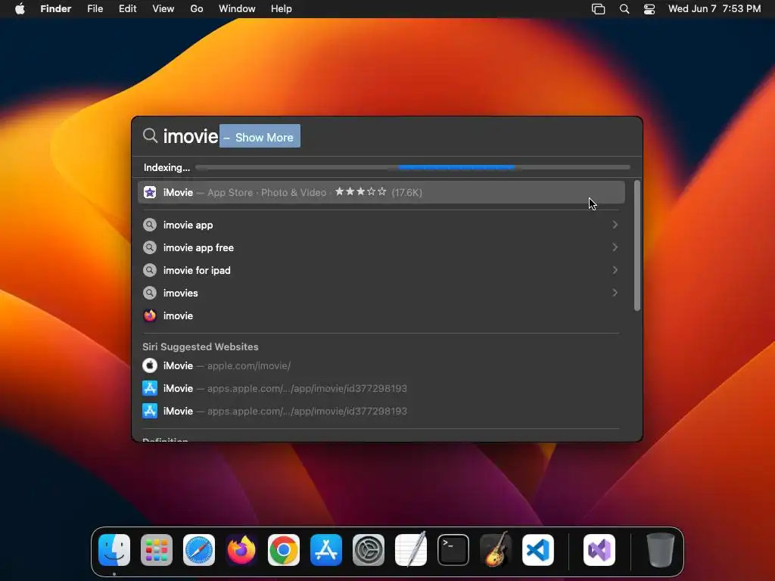This screenshot has width=775, height=581.
Task: Open the Go menu
Action: (197, 9)
